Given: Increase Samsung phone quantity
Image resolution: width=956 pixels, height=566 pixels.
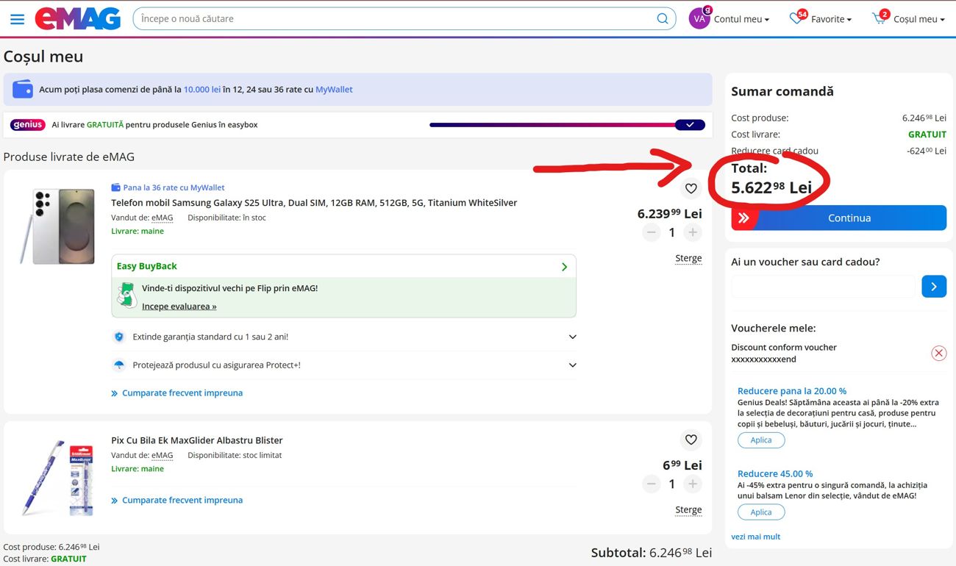Looking at the screenshot, I should coord(692,232).
